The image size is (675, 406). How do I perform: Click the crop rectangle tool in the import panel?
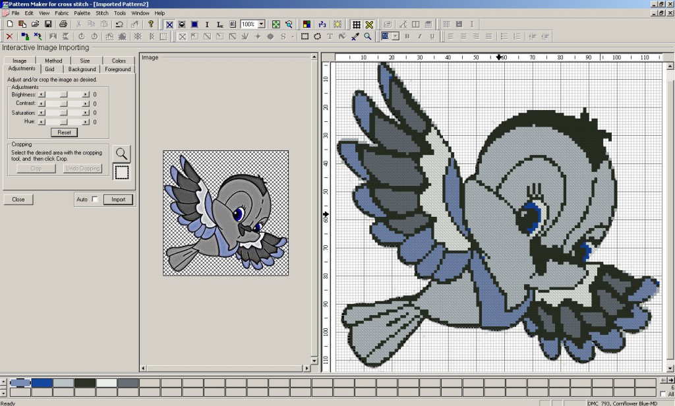(122, 172)
